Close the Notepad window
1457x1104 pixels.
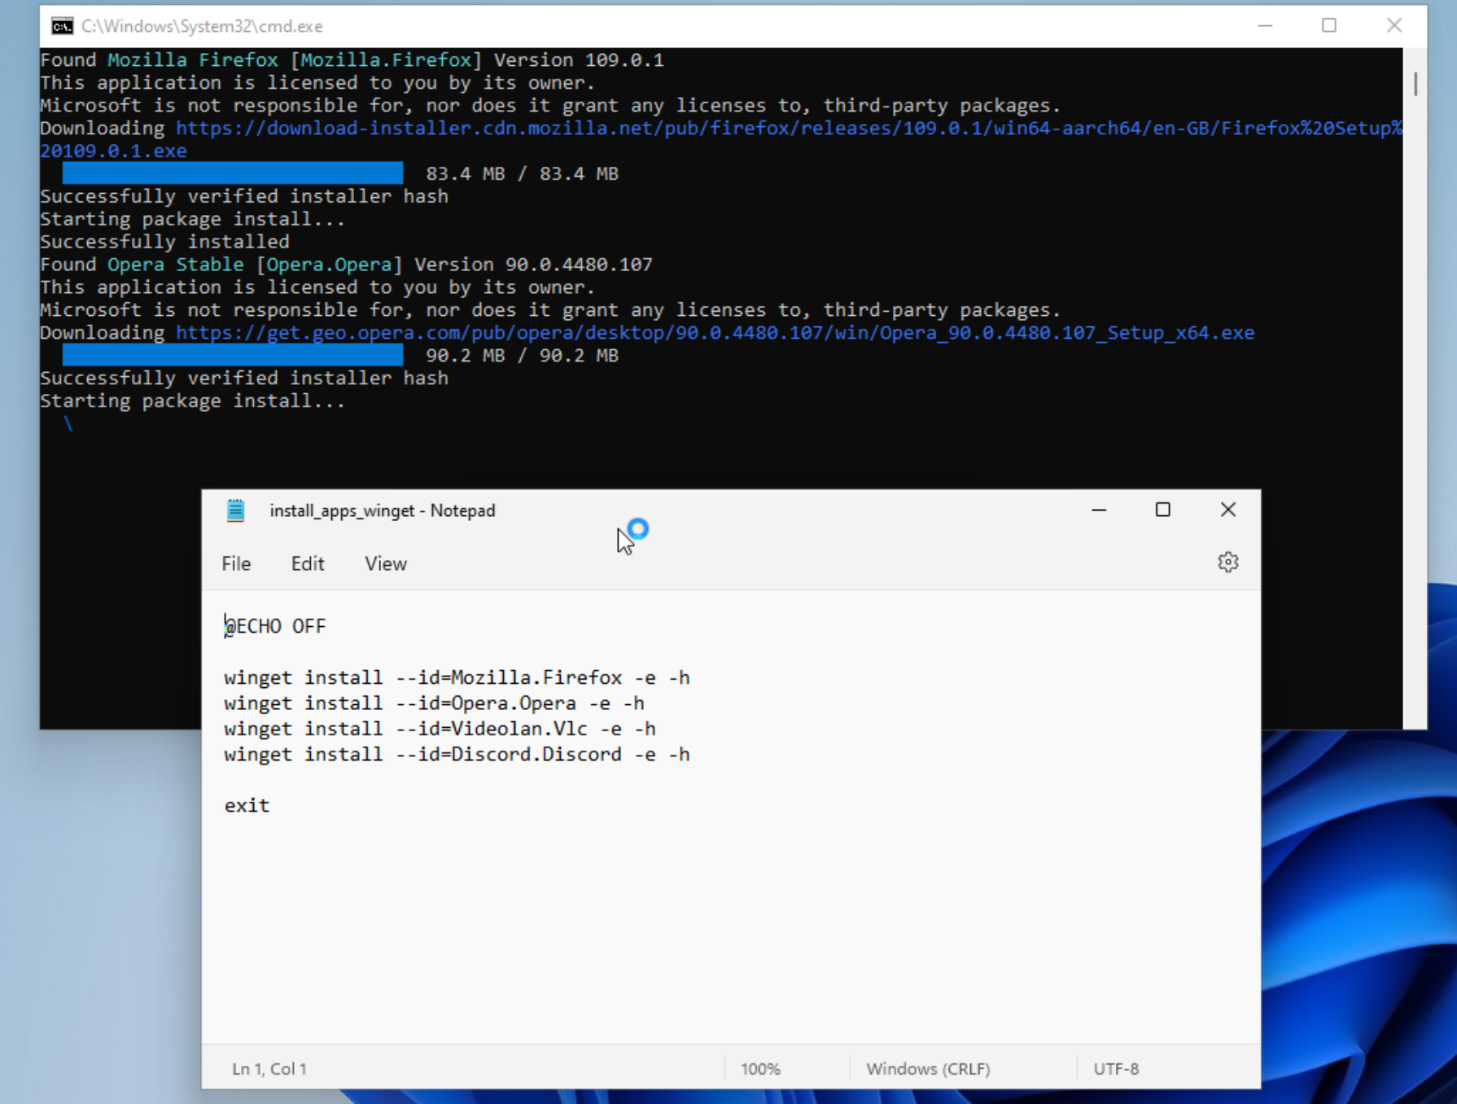1228,510
